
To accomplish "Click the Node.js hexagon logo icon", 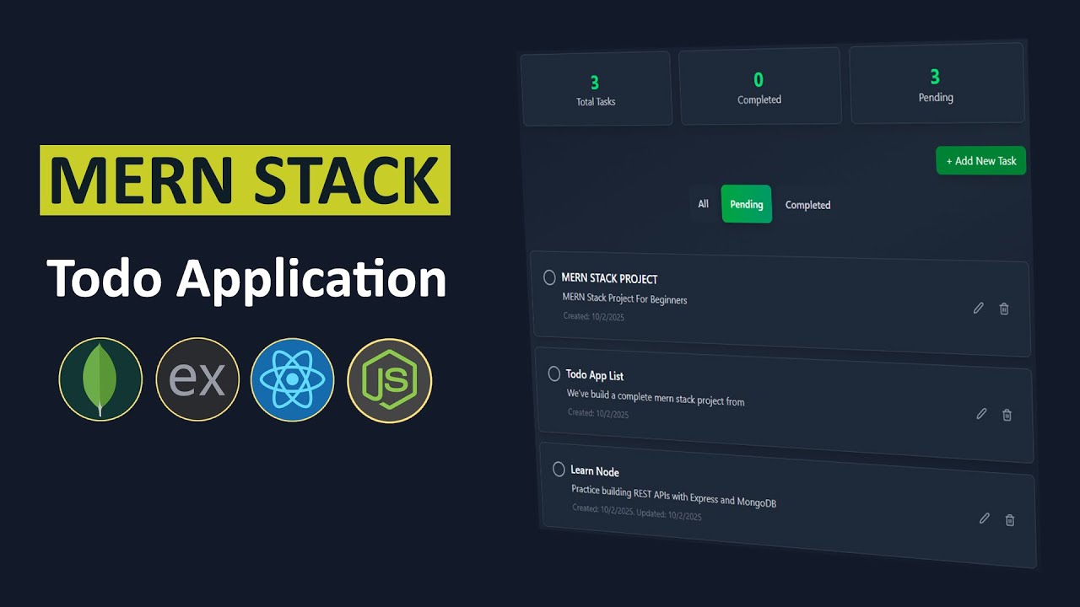I will (390, 380).
